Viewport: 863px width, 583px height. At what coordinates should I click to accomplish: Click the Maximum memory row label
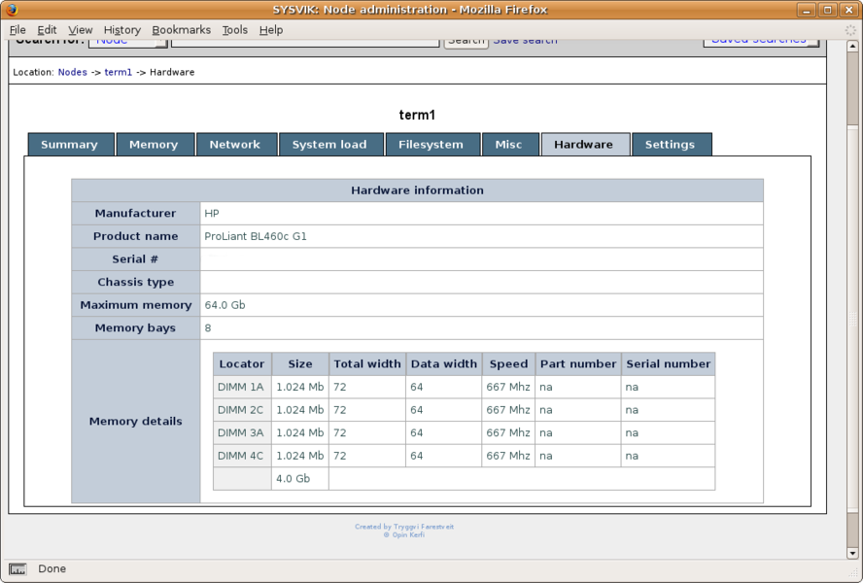[135, 305]
